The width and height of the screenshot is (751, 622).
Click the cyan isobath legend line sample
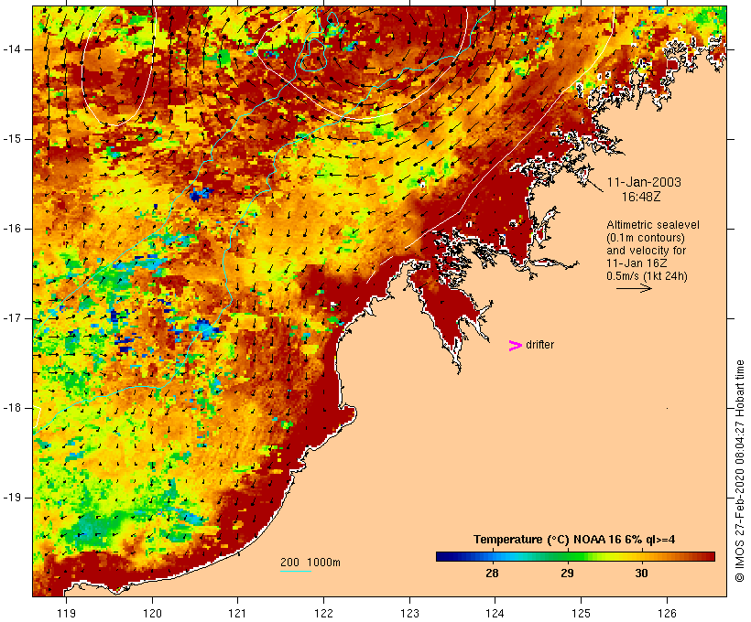pos(296,571)
